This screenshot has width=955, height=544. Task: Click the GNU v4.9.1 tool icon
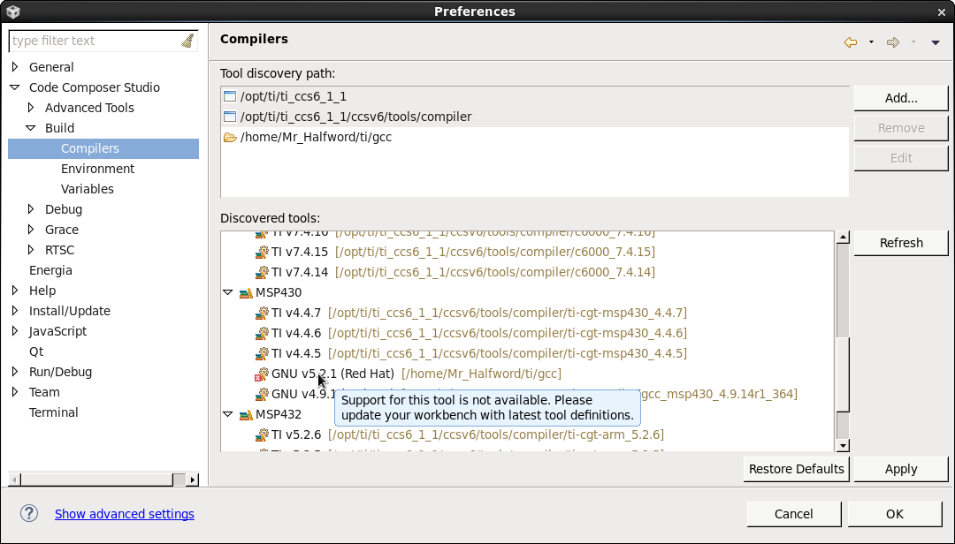[x=262, y=394]
